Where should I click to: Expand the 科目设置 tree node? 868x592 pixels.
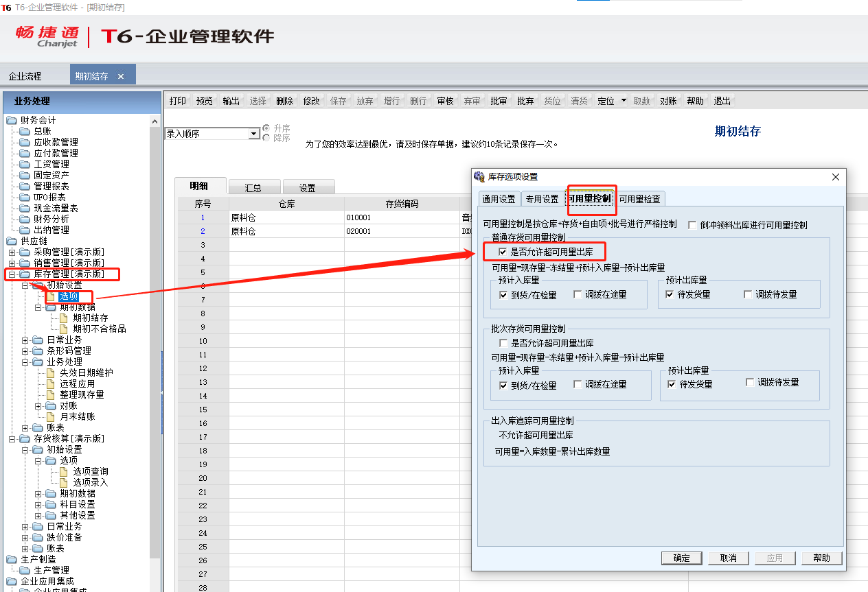tap(38, 504)
